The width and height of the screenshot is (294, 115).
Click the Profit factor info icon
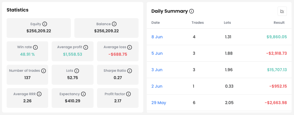(x=128, y=94)
